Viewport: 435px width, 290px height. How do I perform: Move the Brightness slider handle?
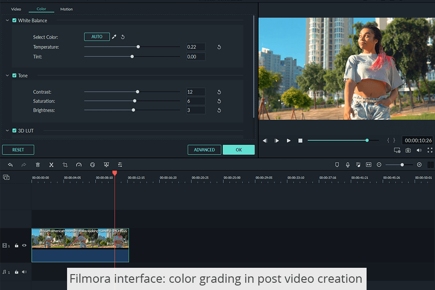tap(133, 110)
